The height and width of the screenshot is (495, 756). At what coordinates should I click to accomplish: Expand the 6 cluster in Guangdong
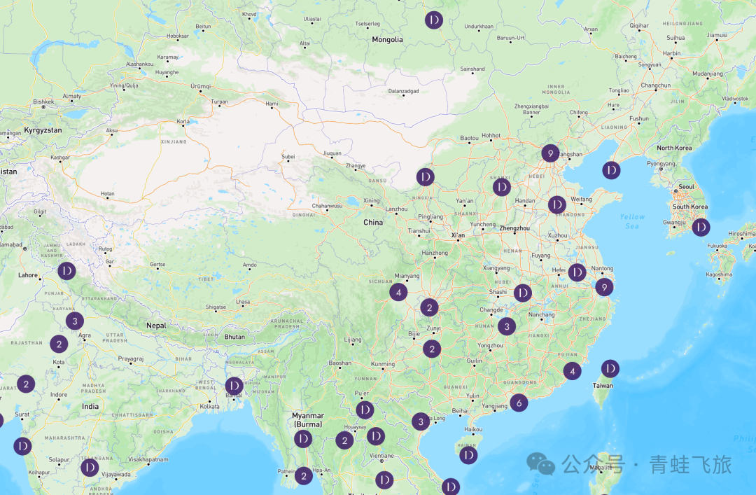click(x=519, y=403)
